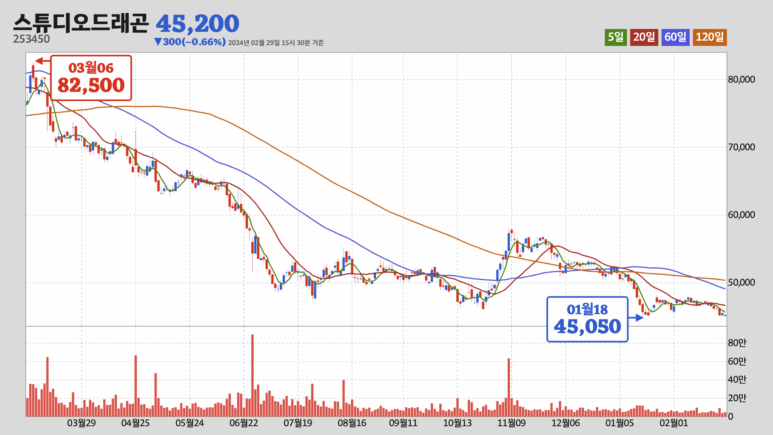Click the 80만 volume axis label
This screenshot has width=773, height=435.
point(737,343)
